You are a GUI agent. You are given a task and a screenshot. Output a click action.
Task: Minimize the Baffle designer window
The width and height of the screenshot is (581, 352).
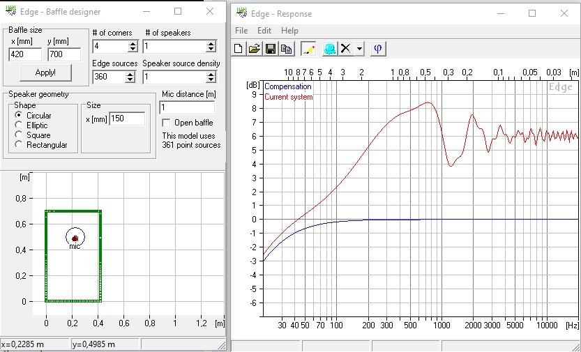coord(146,11)
